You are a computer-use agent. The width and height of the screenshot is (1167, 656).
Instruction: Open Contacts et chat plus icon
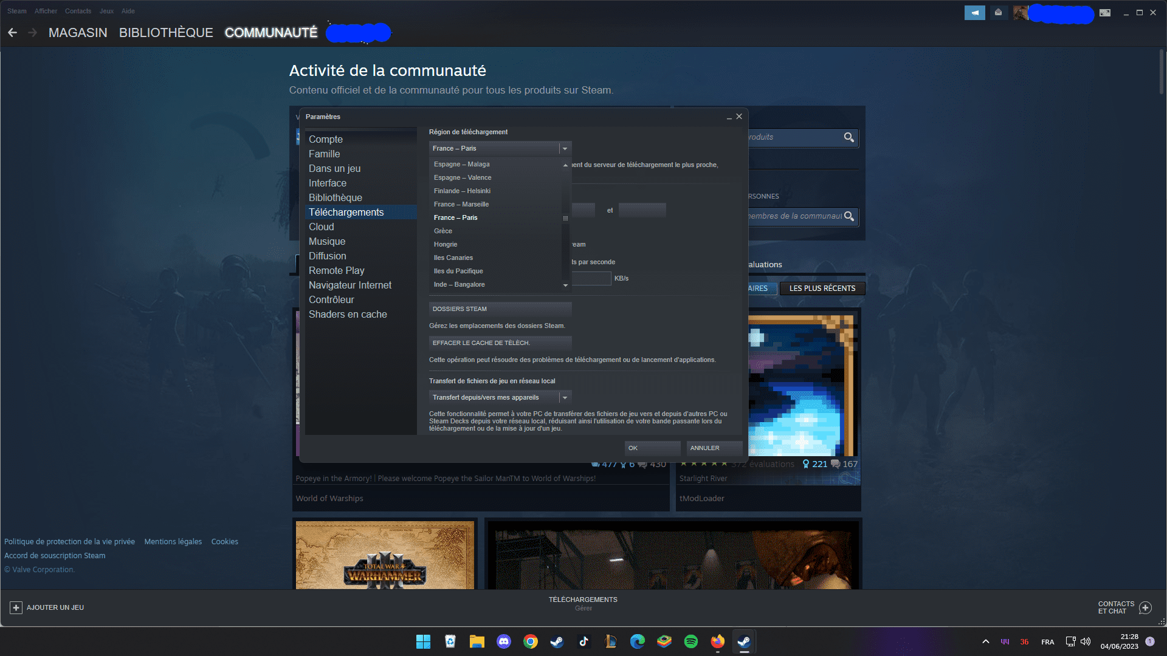(x=1145, y=607)
